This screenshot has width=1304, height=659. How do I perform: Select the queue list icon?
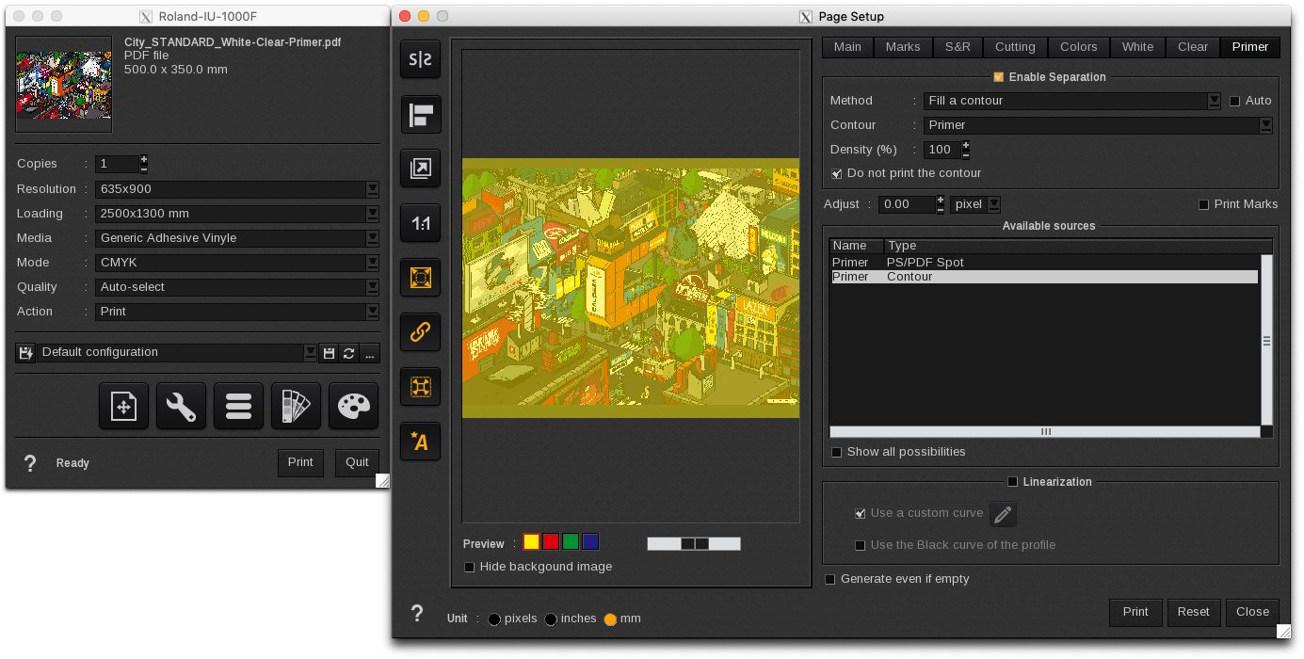pos(238,406)
